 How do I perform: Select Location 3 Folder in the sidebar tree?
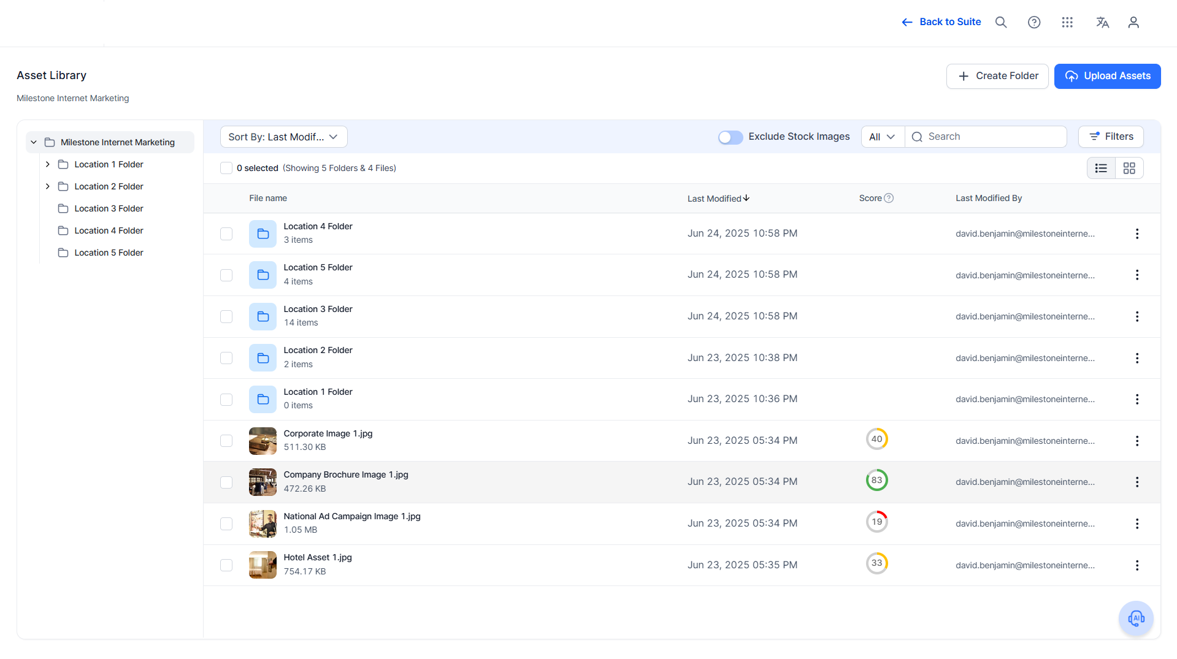click(x=109, y=208)
